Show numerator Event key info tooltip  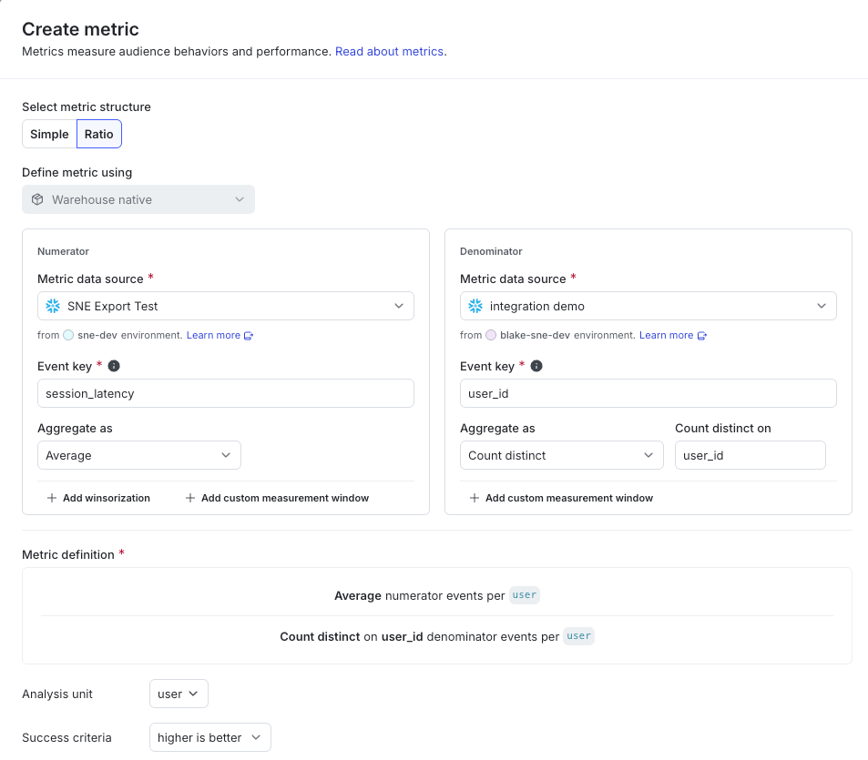pos(114,366)
